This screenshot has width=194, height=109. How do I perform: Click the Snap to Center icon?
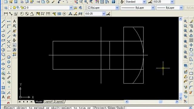click(9, 57)
